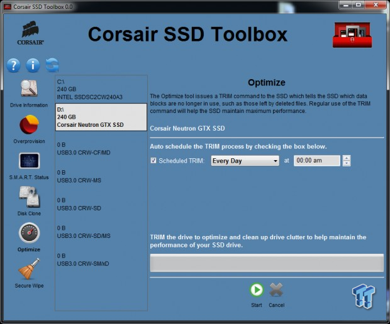Select the USB3.0 CRW-SM/xD drive entry
390x324 pixels.
(101, 260)
